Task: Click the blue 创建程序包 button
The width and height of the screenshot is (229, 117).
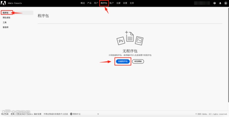Action: [123, 62]
